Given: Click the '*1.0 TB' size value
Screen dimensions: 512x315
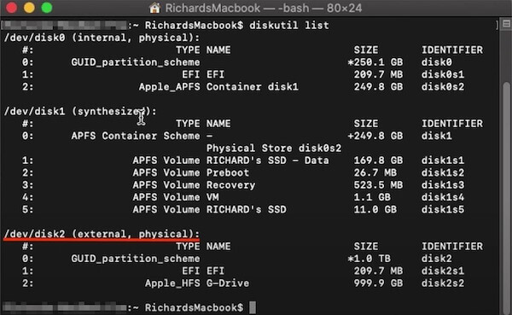Looking at the screenshot, I should (369, 259).
